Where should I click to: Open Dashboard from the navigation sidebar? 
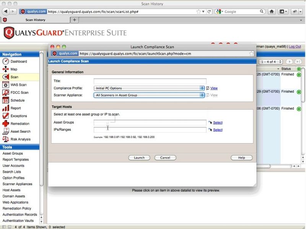[19, 62]
